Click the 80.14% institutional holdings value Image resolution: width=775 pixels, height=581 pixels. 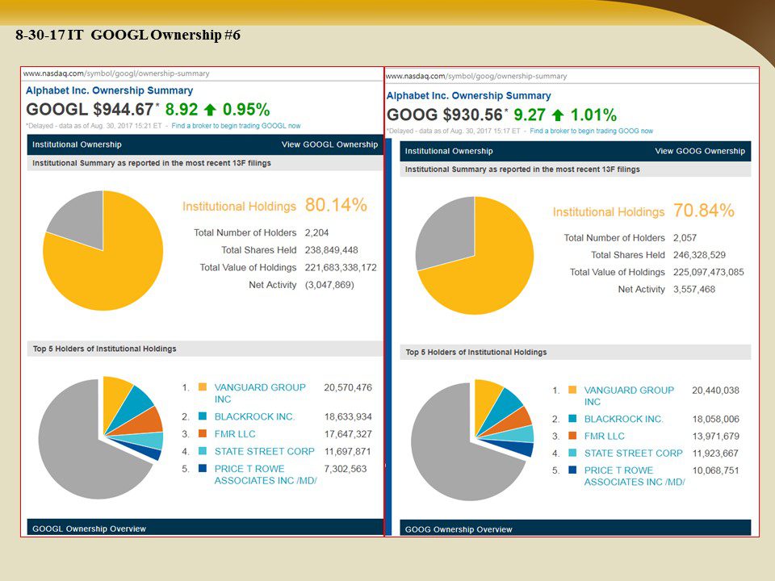click(336, 204)
